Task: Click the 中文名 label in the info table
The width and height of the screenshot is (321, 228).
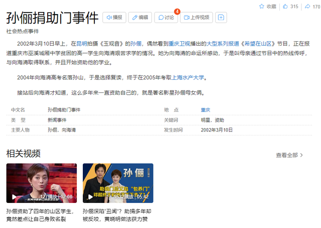Action: (18, 110)
